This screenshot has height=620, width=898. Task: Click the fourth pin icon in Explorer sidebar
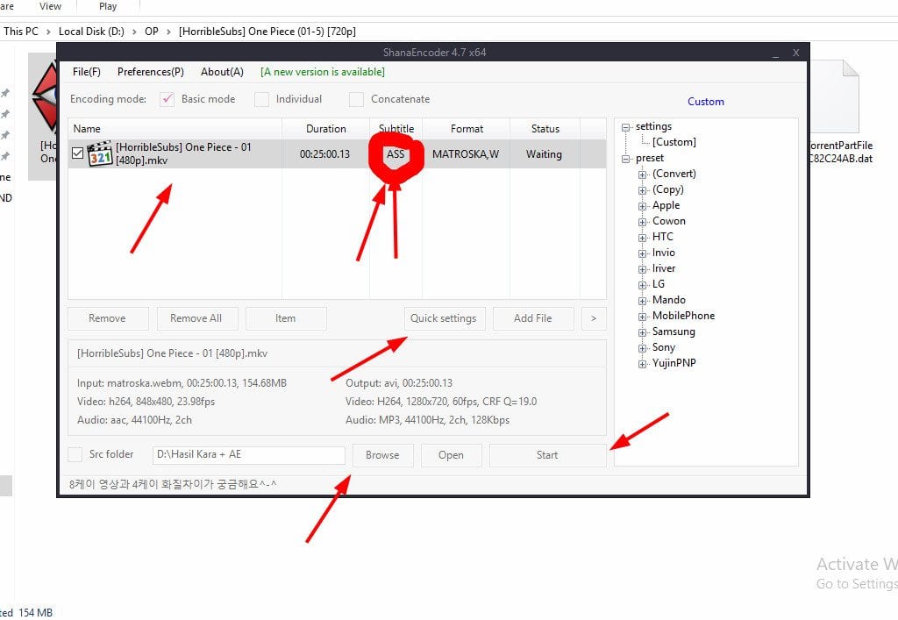pos(5,156)
